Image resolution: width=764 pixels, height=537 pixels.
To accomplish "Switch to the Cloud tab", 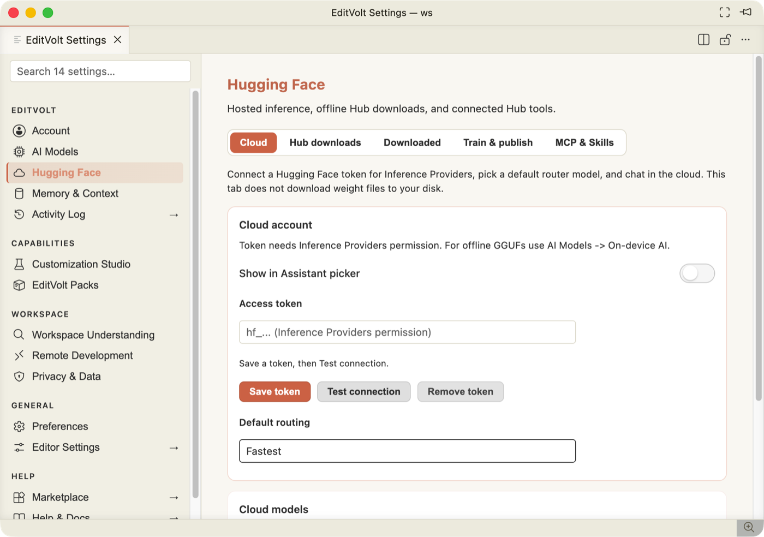I will pos(253,143).
